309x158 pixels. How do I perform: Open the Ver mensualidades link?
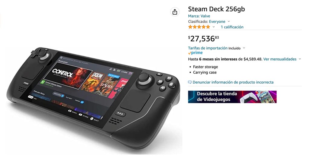(x=280, y=59)
